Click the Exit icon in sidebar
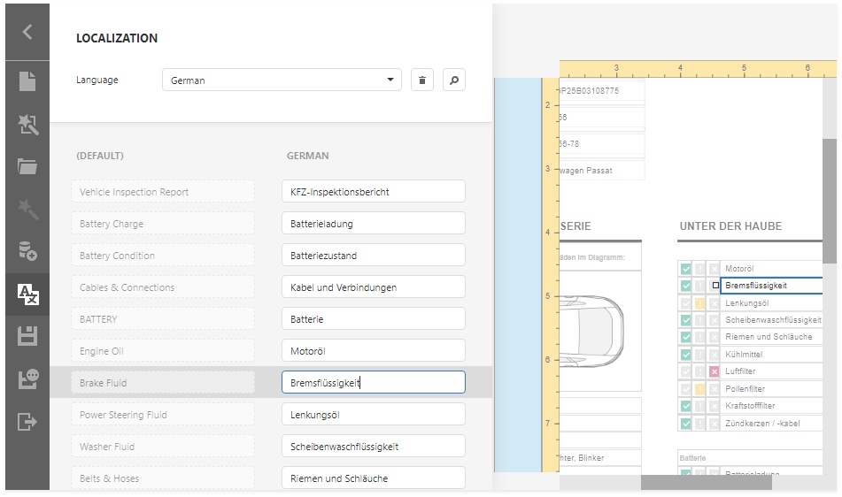 [x=27, y=421]
